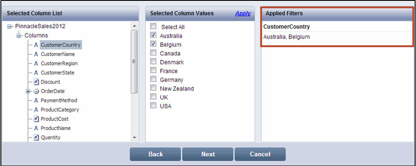Click the PinnacleSales2012 root label
416x166 pixels.
pos(40,26)
